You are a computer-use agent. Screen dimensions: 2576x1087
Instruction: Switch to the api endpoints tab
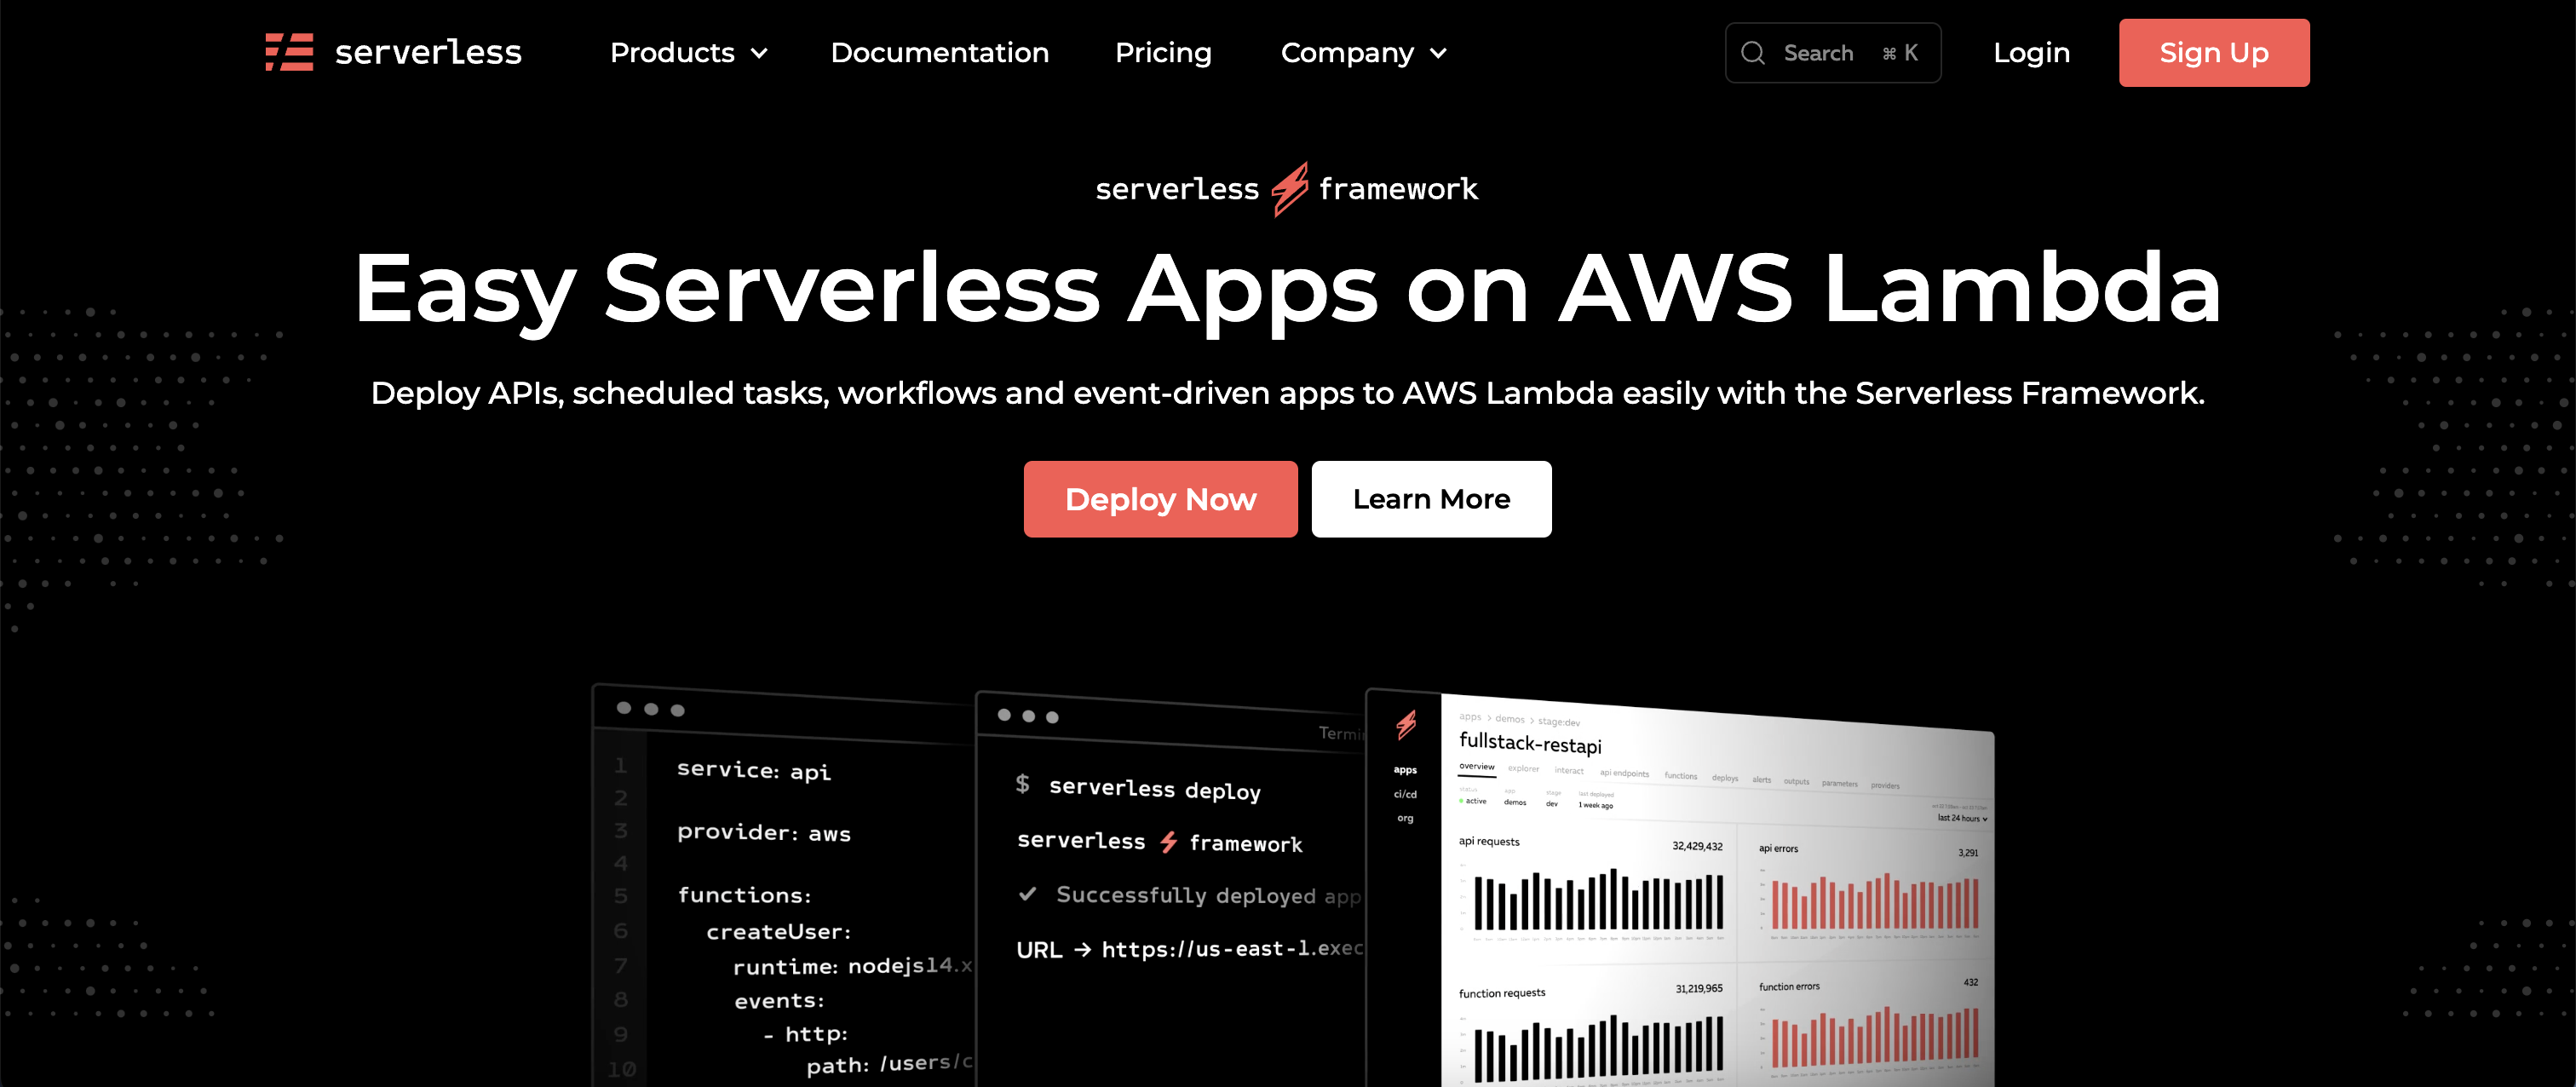click(1624, 773)
